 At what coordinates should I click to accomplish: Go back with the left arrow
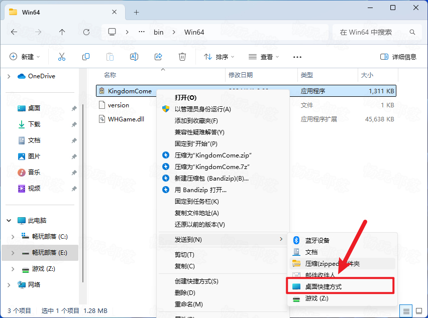coord(14,32)
